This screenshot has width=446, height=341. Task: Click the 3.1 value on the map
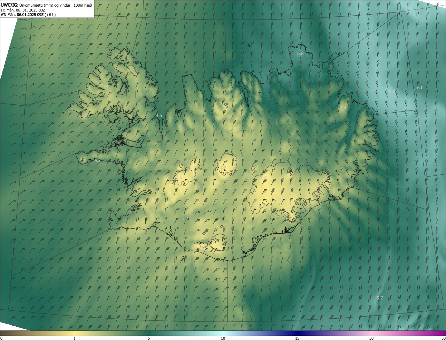coord(201,188)
